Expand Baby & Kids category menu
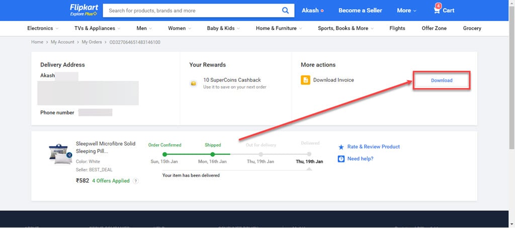The width and height of the screenshot is (515, 228). pyautogui.click(x=223, y=28)
